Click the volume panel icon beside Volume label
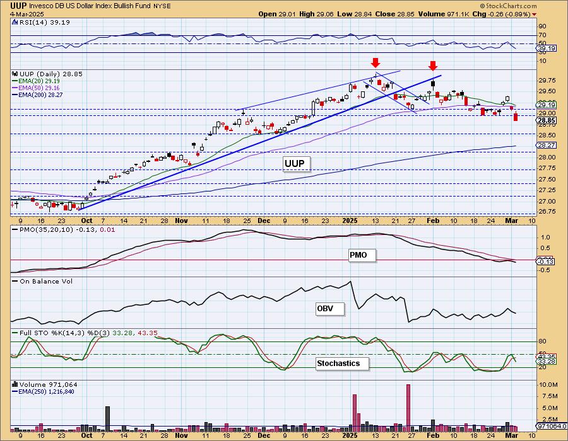Image resolution: width=568 pixels, height=441 pixels. pyautogui.click(x=15, y=384)
